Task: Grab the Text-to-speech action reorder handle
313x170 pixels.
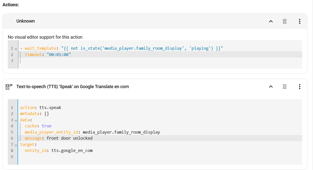Action: coord(285,87)
